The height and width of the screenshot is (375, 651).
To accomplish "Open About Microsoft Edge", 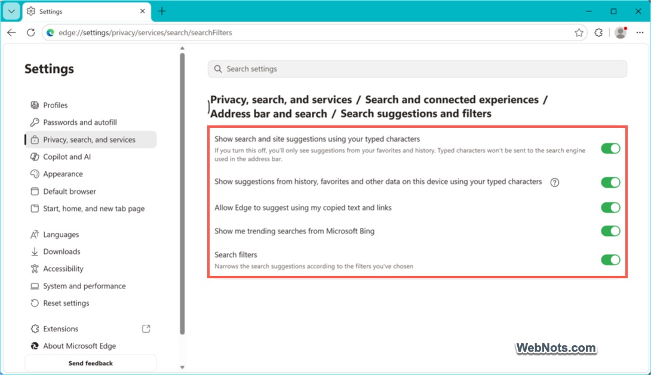I will tap(91, 346).
